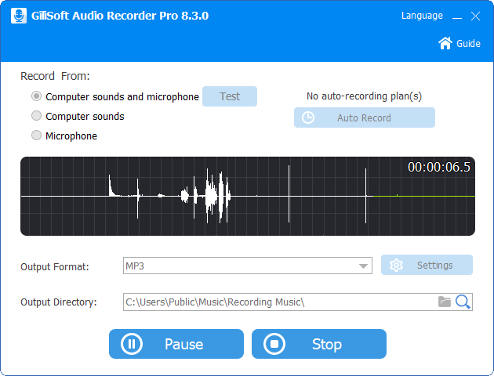Click the Guide link text
Screen dimensions: 494x376
pos(468,43)
